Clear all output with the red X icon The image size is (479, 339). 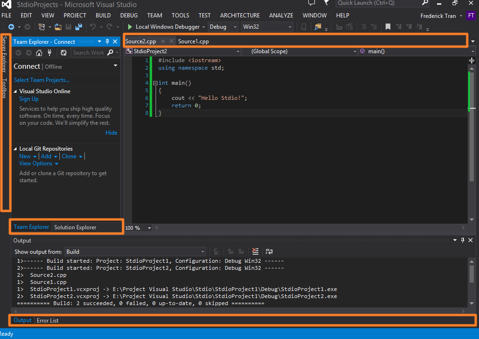click(x=256, y=251)
